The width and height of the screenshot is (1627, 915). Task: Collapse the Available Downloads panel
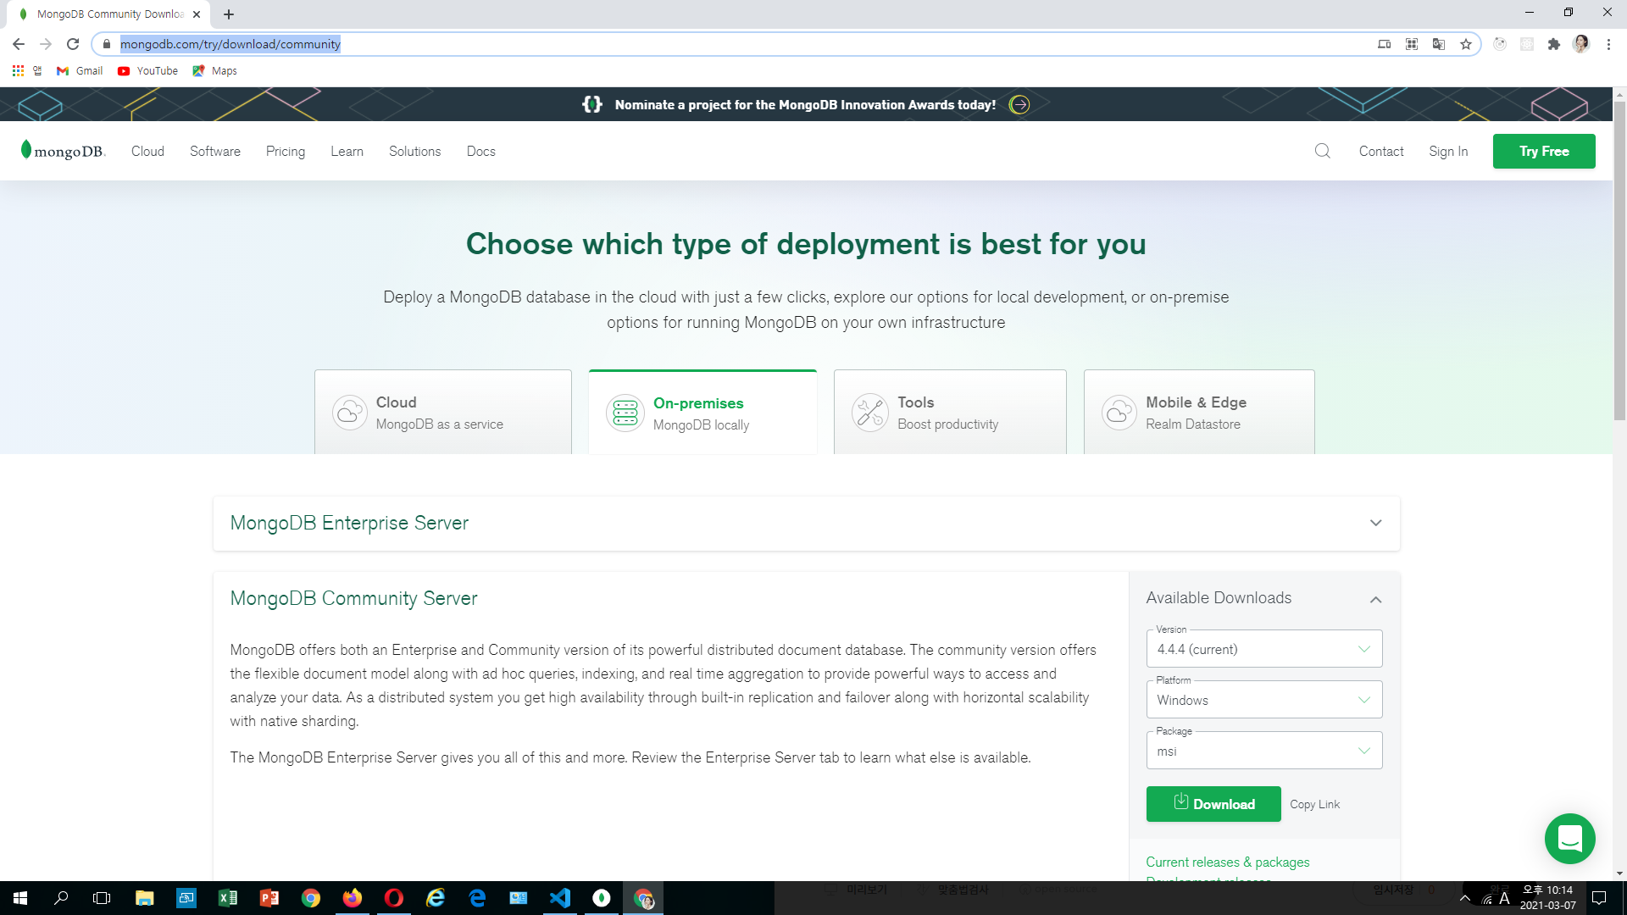click(1375, 599)
